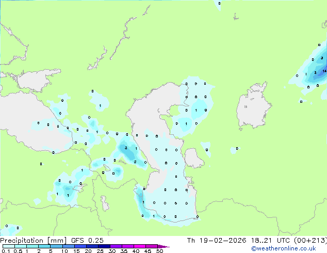Screen dimensions: 327x253
Task: Select the "(00+213)" forecast offset text
Action: [x=310, y=241]
